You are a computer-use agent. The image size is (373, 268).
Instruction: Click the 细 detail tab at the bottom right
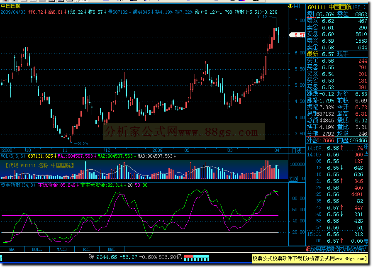click(x=308, y=249)
